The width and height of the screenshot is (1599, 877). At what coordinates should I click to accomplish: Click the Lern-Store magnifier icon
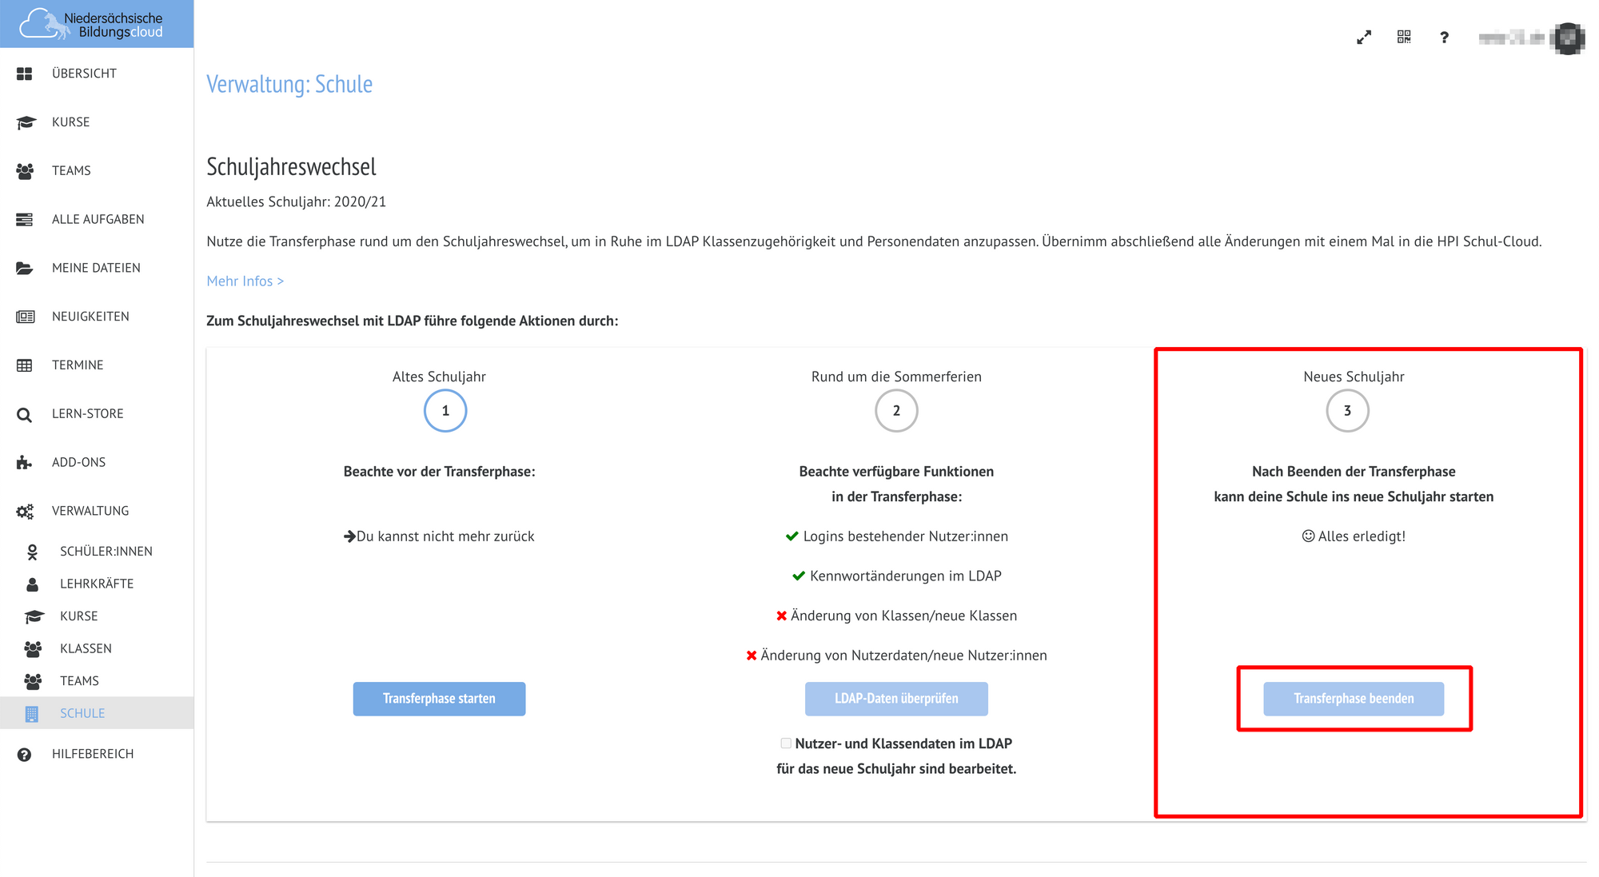tap(25, 414)
